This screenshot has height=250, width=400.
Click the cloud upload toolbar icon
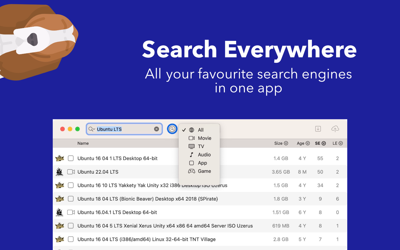(335, 129)
